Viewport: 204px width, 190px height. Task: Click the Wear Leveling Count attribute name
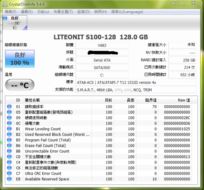[x=43, y=129]
